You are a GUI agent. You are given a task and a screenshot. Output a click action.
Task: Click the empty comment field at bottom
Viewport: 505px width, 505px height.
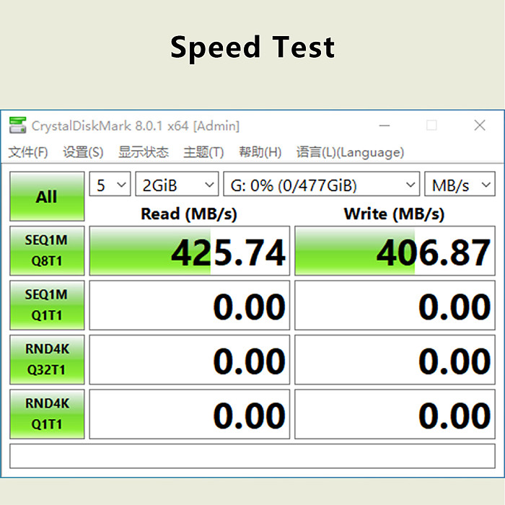click(x=252, y=456)
